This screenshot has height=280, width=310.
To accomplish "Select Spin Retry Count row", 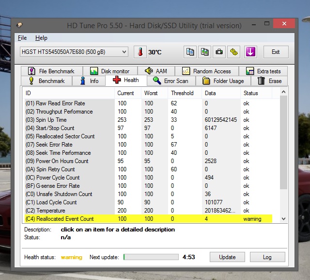I will click(148, 169).
